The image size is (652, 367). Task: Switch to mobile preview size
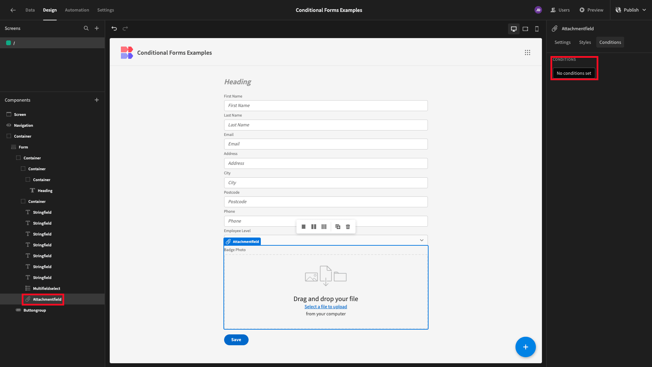(x=537, y=29)
